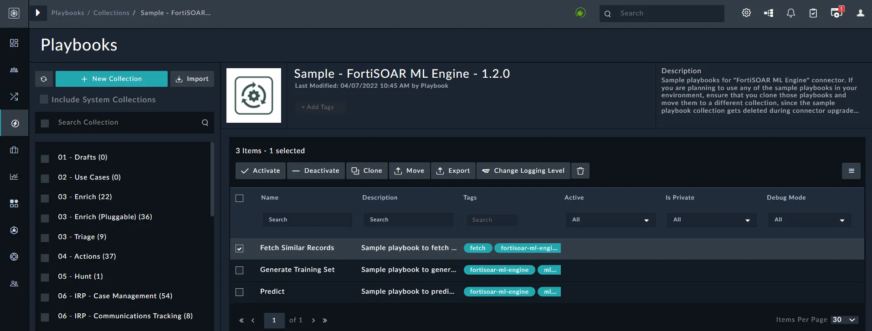Screen dimensions: 872x331
Task: Check the 03 - Enrich (22) checkbox
Action: (45, 198)
